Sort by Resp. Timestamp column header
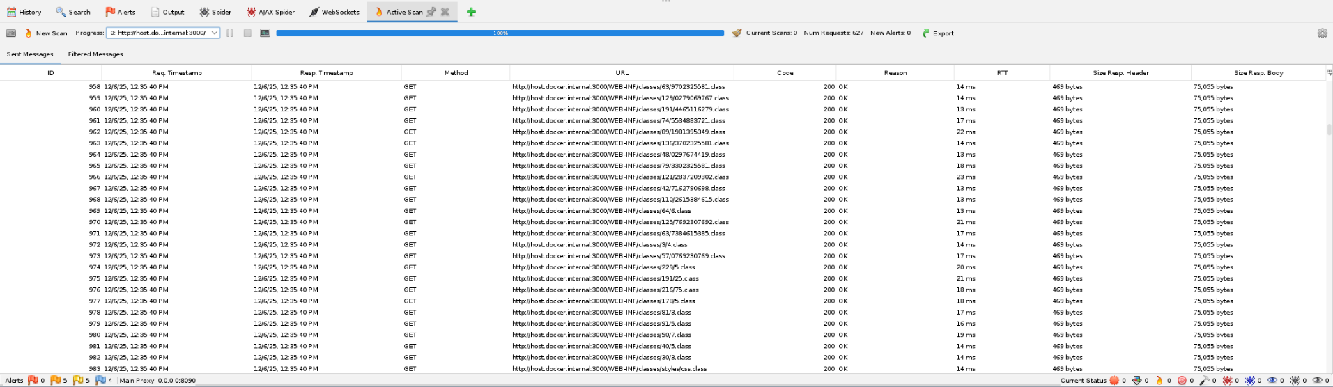 [327, 73]
